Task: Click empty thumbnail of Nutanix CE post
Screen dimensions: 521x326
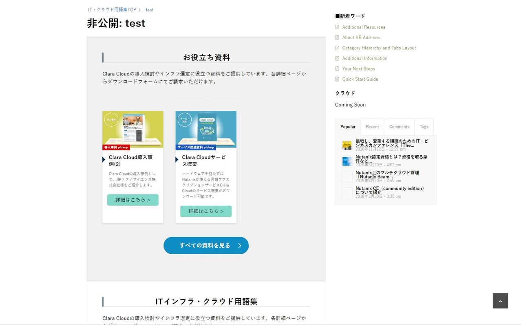Action: click(347, 193)
